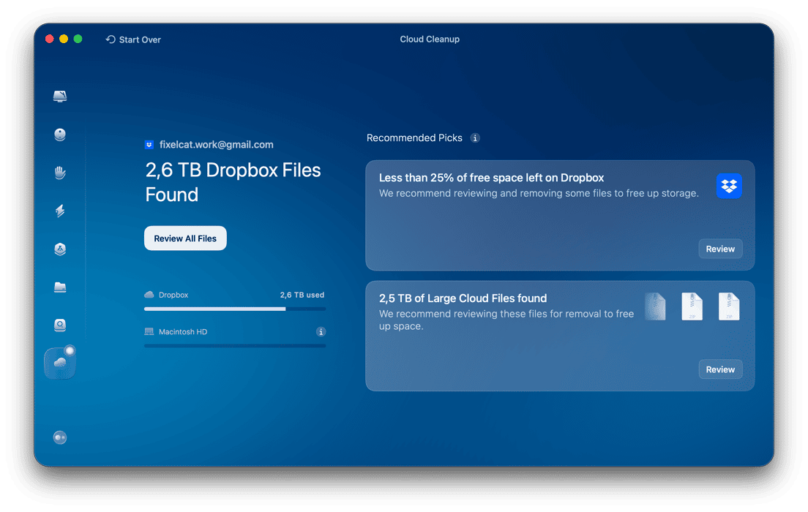This screenshot has height=512, width=808.
Task: Open the Assistant icon at sidebar bottom
Action: (60, 437)
